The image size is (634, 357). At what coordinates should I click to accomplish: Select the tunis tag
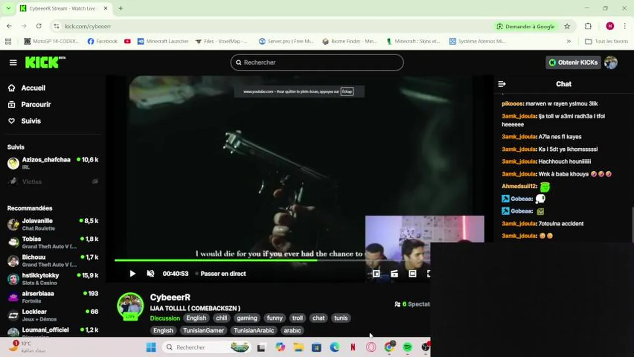click(x=341, y=318)
